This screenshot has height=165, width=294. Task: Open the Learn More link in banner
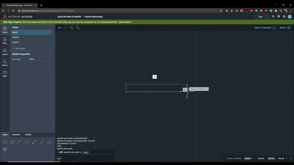[x=125, y=22]
